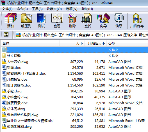Sort by 类型 column header
This screenshot has width=148, height=132.
(127, 44)
